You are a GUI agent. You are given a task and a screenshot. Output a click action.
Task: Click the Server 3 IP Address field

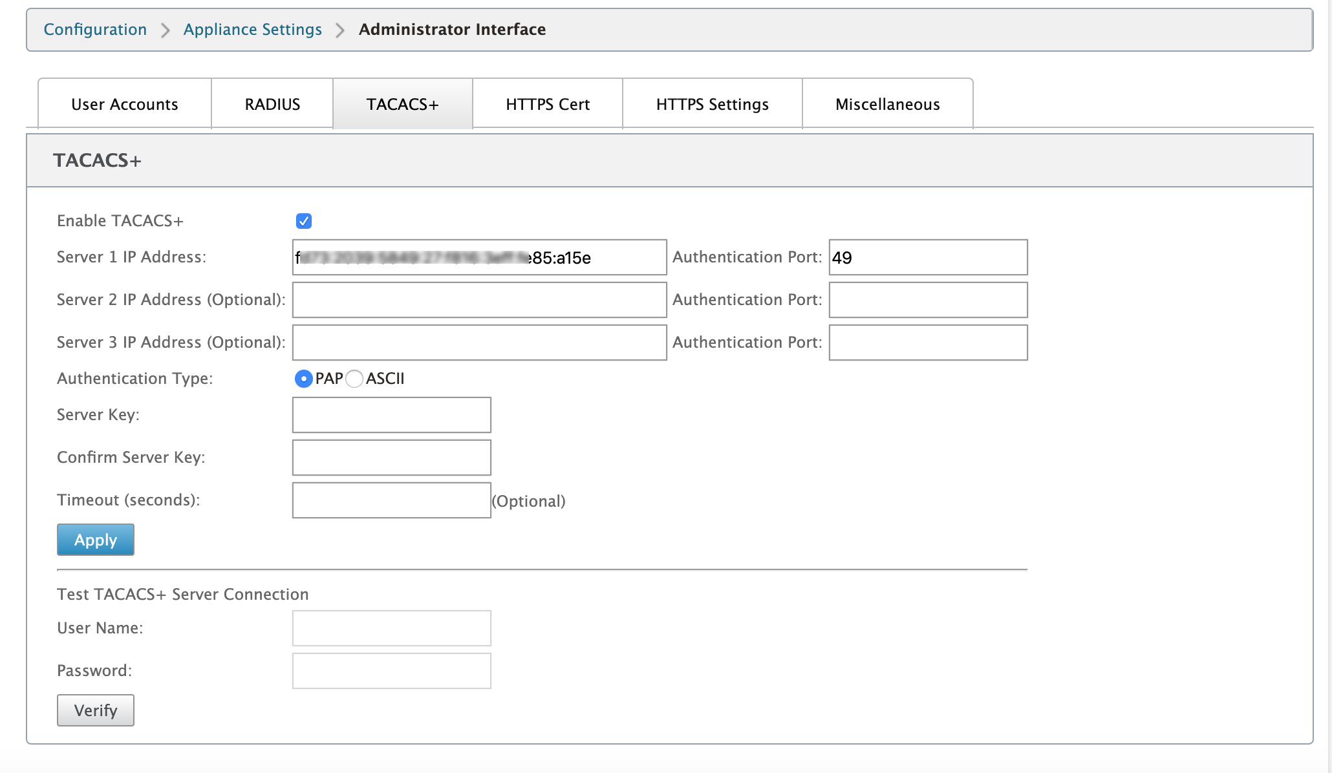click(x=479, y=343)
